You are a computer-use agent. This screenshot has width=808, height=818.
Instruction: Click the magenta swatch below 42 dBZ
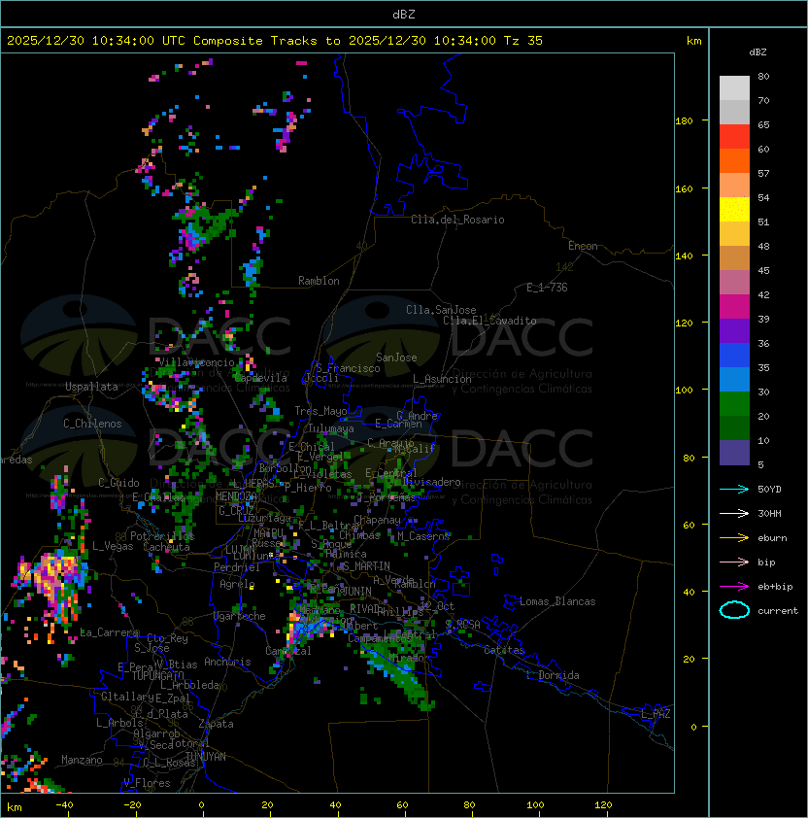coord(734,307)
